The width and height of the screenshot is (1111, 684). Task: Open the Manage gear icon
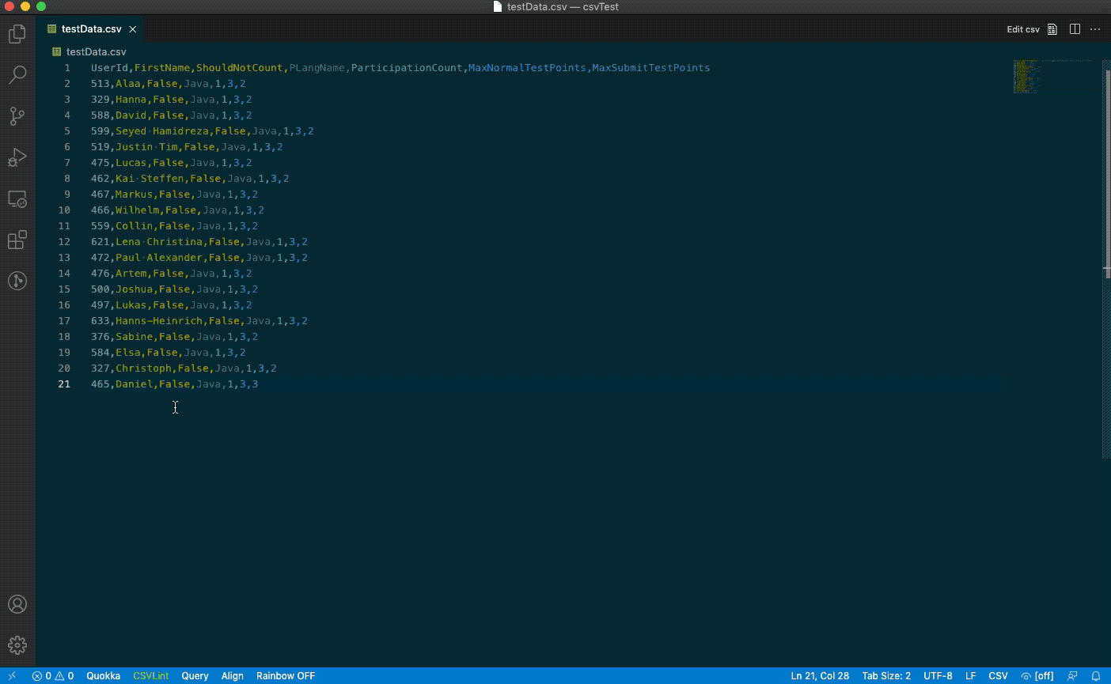17,645
